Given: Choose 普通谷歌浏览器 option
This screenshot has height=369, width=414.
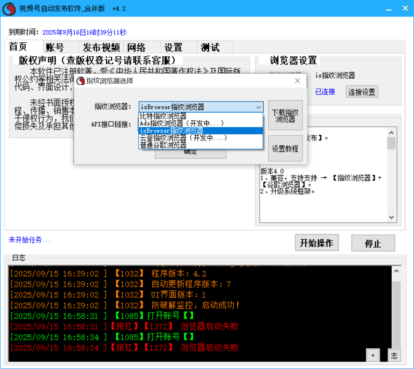Looking at the screenshot, I should pos(163,145).
